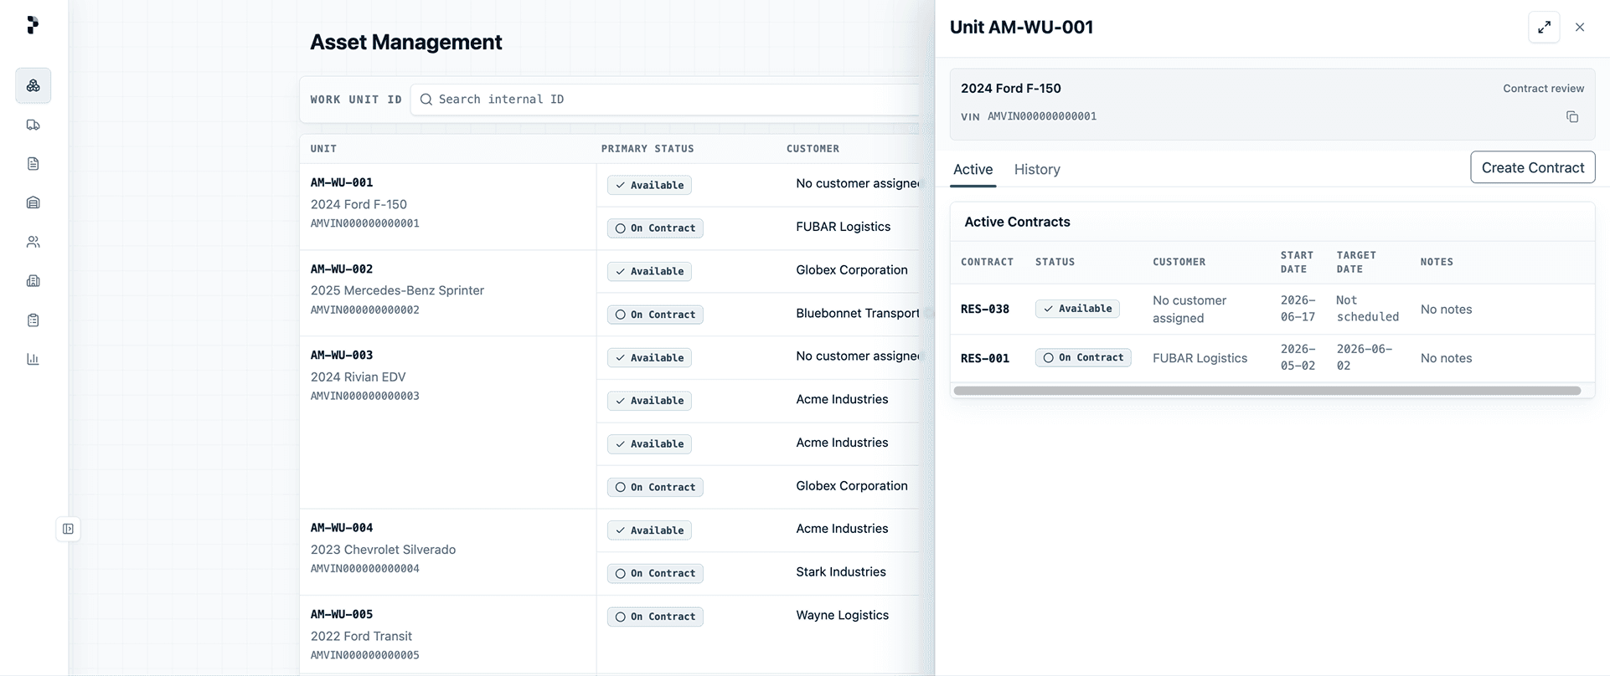Switch to the Active tab
1610x676 pixels.
973,170
